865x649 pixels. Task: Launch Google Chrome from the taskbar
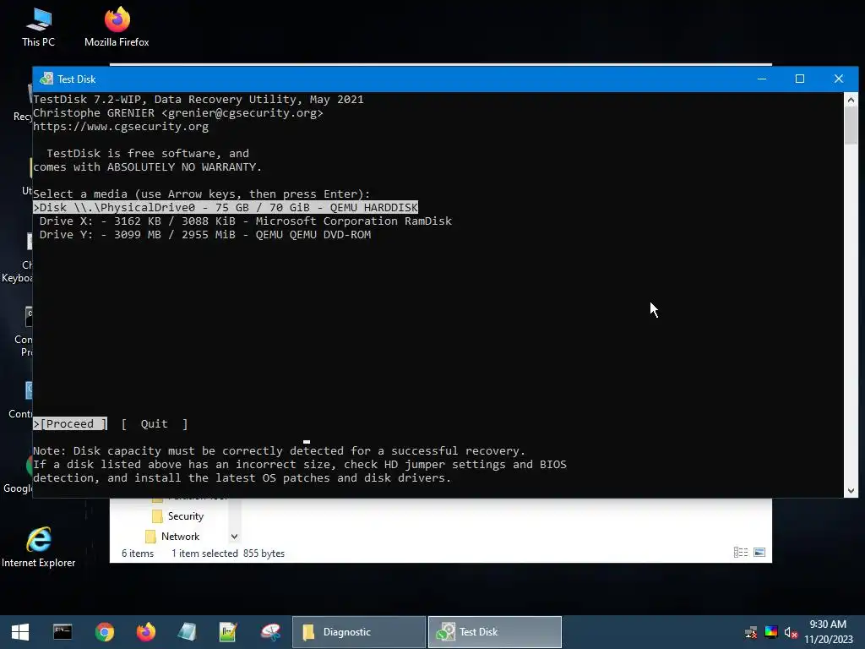104,632
